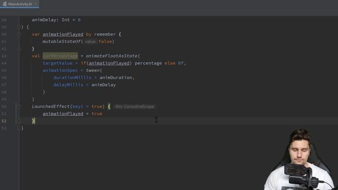Image resolution: width=338 pixels, height=190 pixels.
Task: Click highlighted 'curPercentage' variable on line 43
Action: (60, 56)
